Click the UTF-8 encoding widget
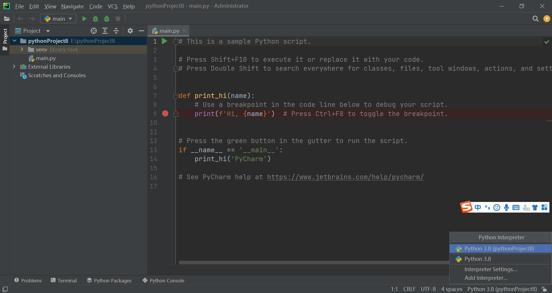Image resolution: width=552 pixels, height=293 pixels. (x=428, y=289)
